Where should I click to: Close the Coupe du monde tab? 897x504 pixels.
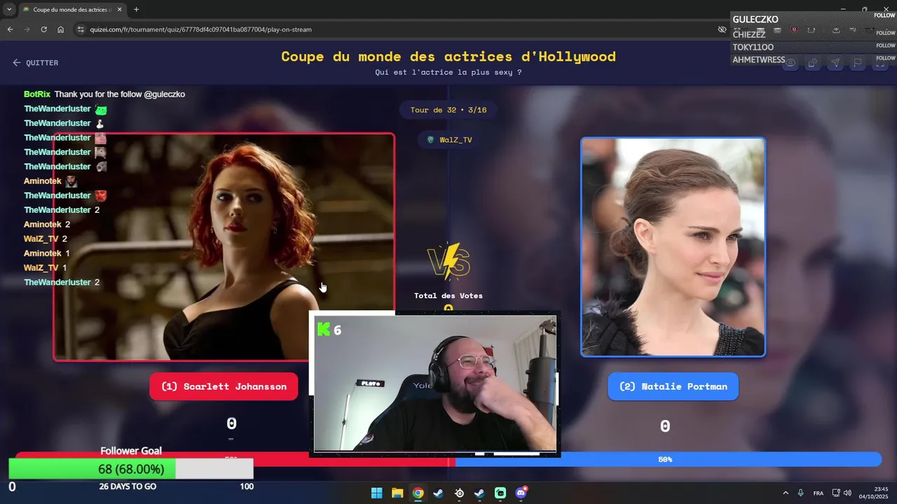[119, 10]
